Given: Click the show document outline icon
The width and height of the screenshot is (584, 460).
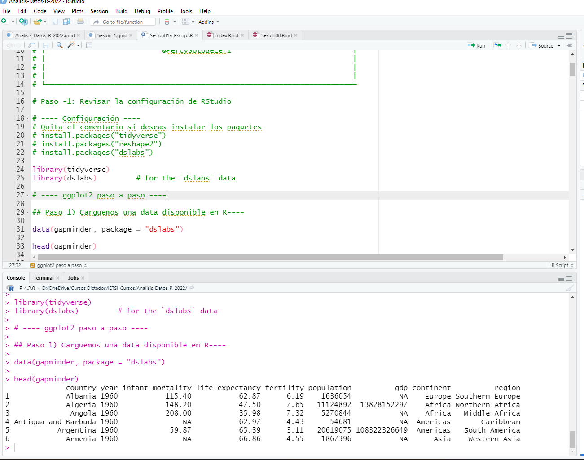Looking at the screenshot, I should [x=569, y=45].
